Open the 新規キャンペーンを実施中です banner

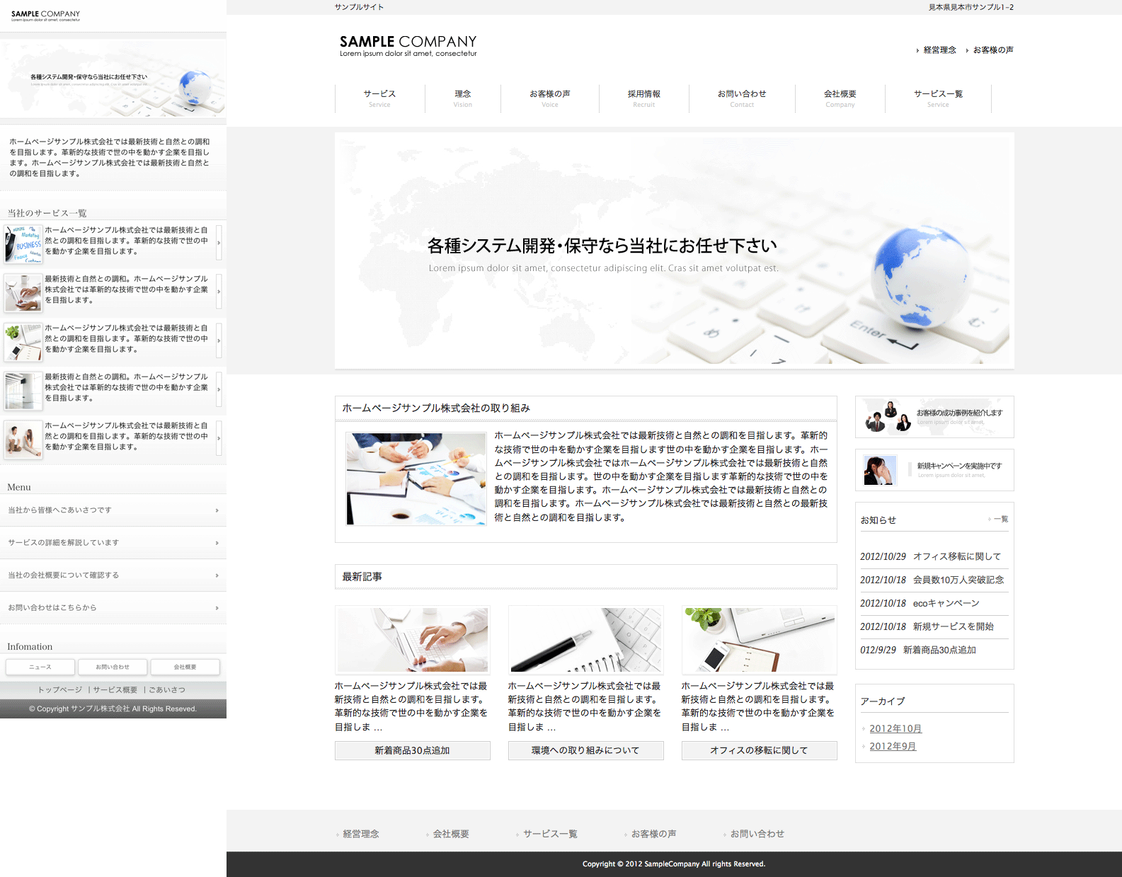[x=934, y=470]
